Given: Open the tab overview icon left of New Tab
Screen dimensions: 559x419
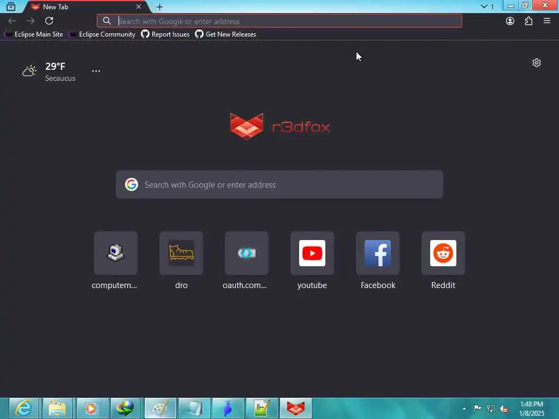Looking at the screenshot, I should click(x=11, y=7).
